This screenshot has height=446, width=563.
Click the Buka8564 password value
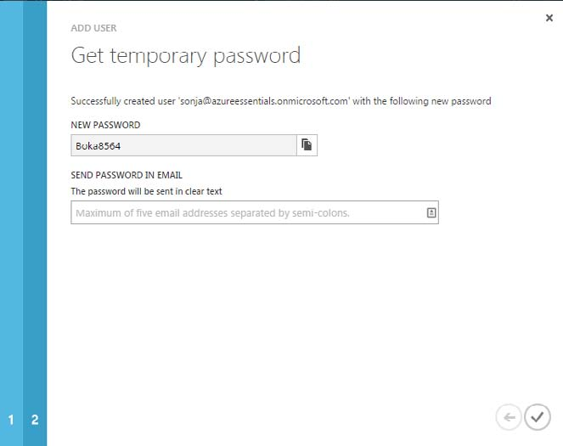[x=99, y=145]
